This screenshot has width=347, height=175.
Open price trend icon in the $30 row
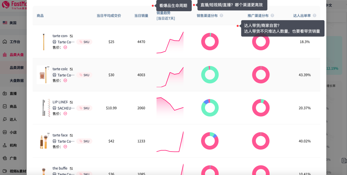coord(65,80)
